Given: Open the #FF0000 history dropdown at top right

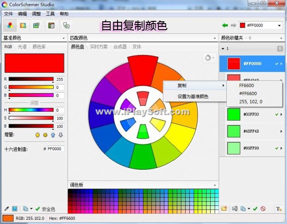Looking at the screenshot, I should pos(279,26).
